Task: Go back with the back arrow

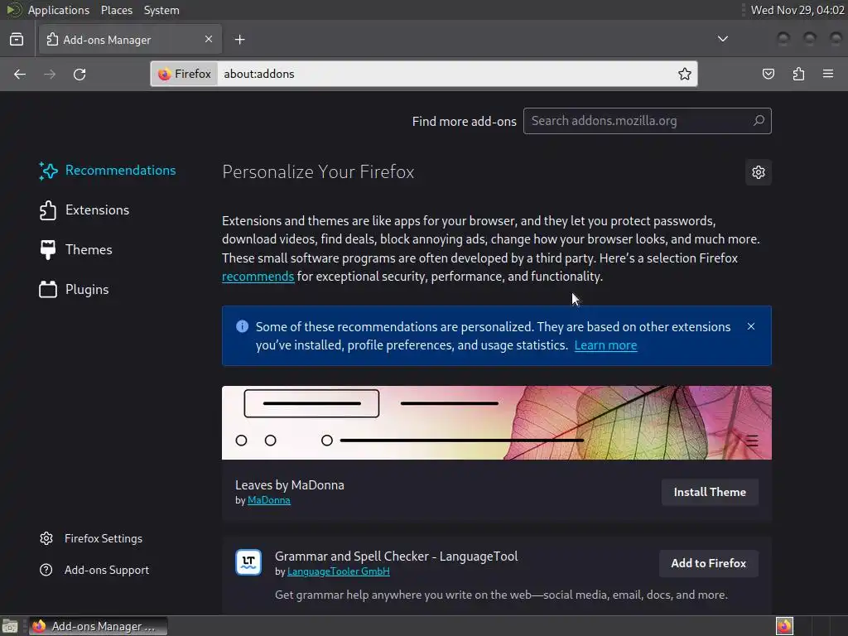Action: (20, 74)
